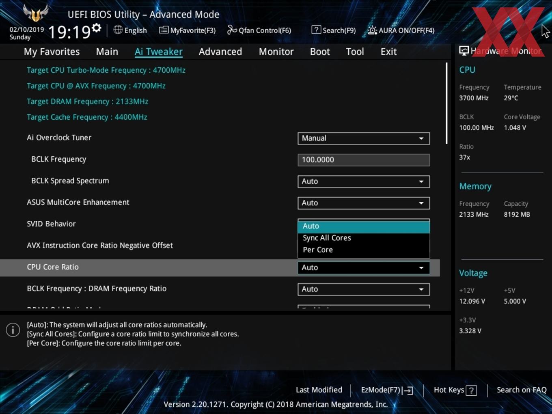Screen dimensions: 552x414
Task: Open ASUS MultiCore Enhancement dropdown
Action: click(x=364, y=203)
